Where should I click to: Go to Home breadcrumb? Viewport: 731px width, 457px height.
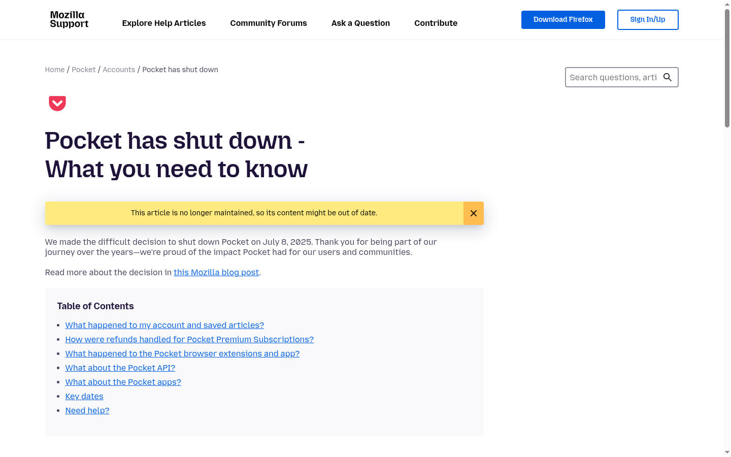click(55, 70)
